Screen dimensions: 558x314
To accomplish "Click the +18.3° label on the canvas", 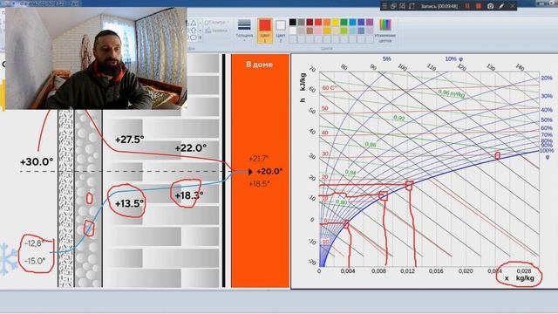I will pyautogui.click(x=189, y=195).
